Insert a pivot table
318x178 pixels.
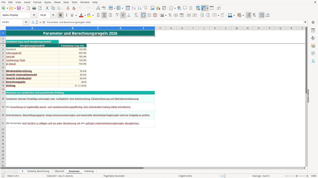[164, 8]
